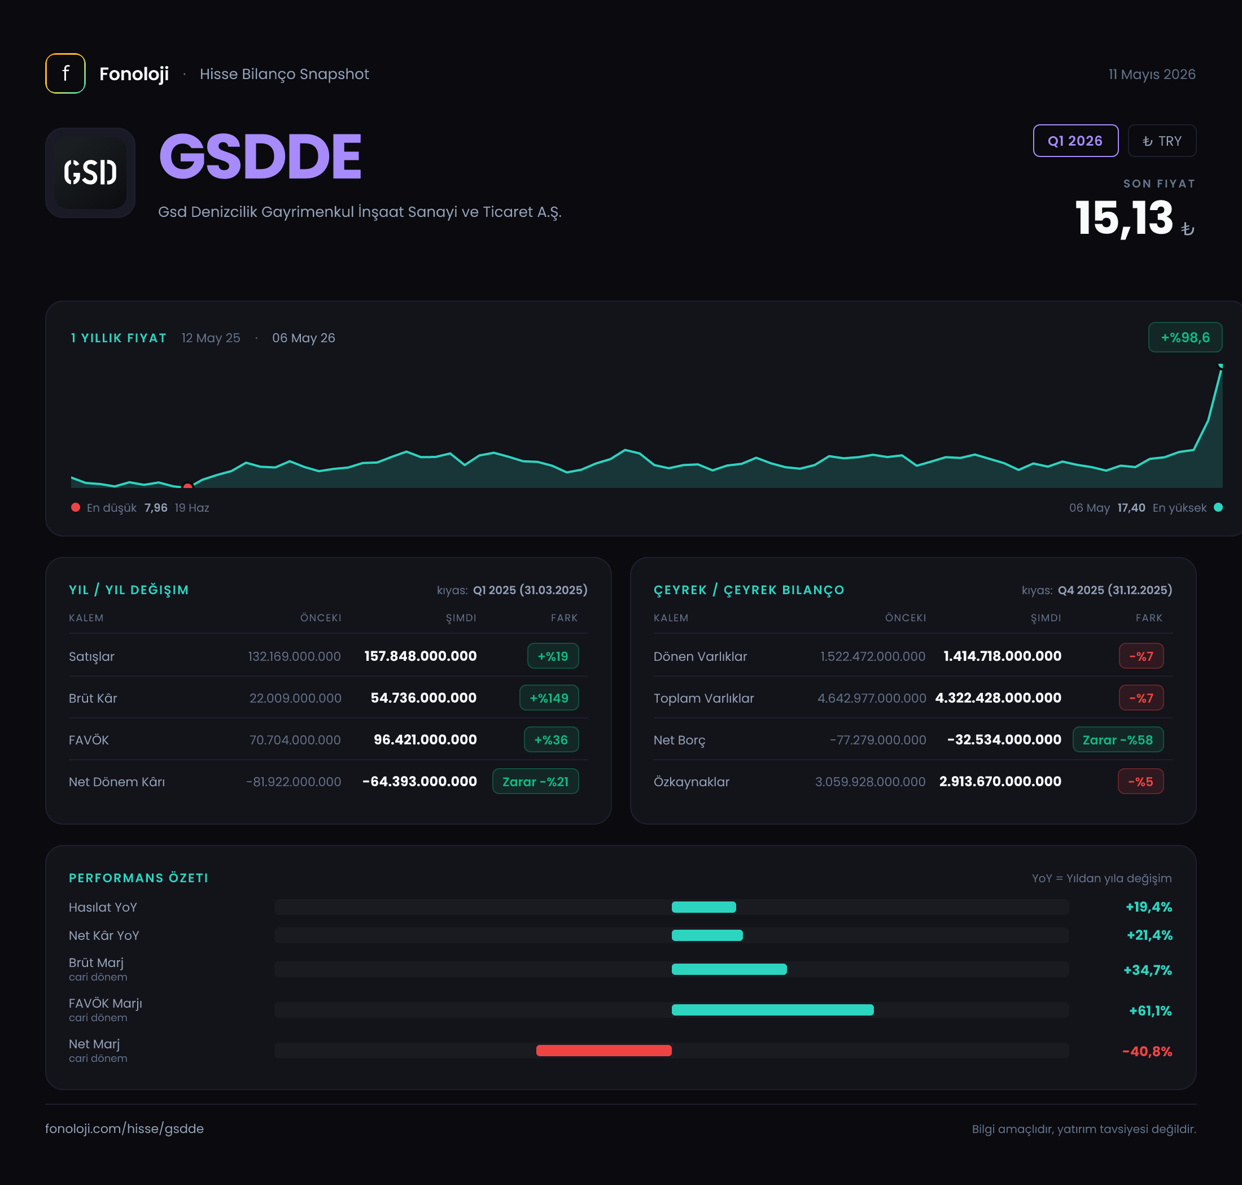The width and height of the screenshot is (1242, 1185).
Task: Click the 'Q1 2025 (31.03.2025)' comparison label
Action: coord(531,590)
